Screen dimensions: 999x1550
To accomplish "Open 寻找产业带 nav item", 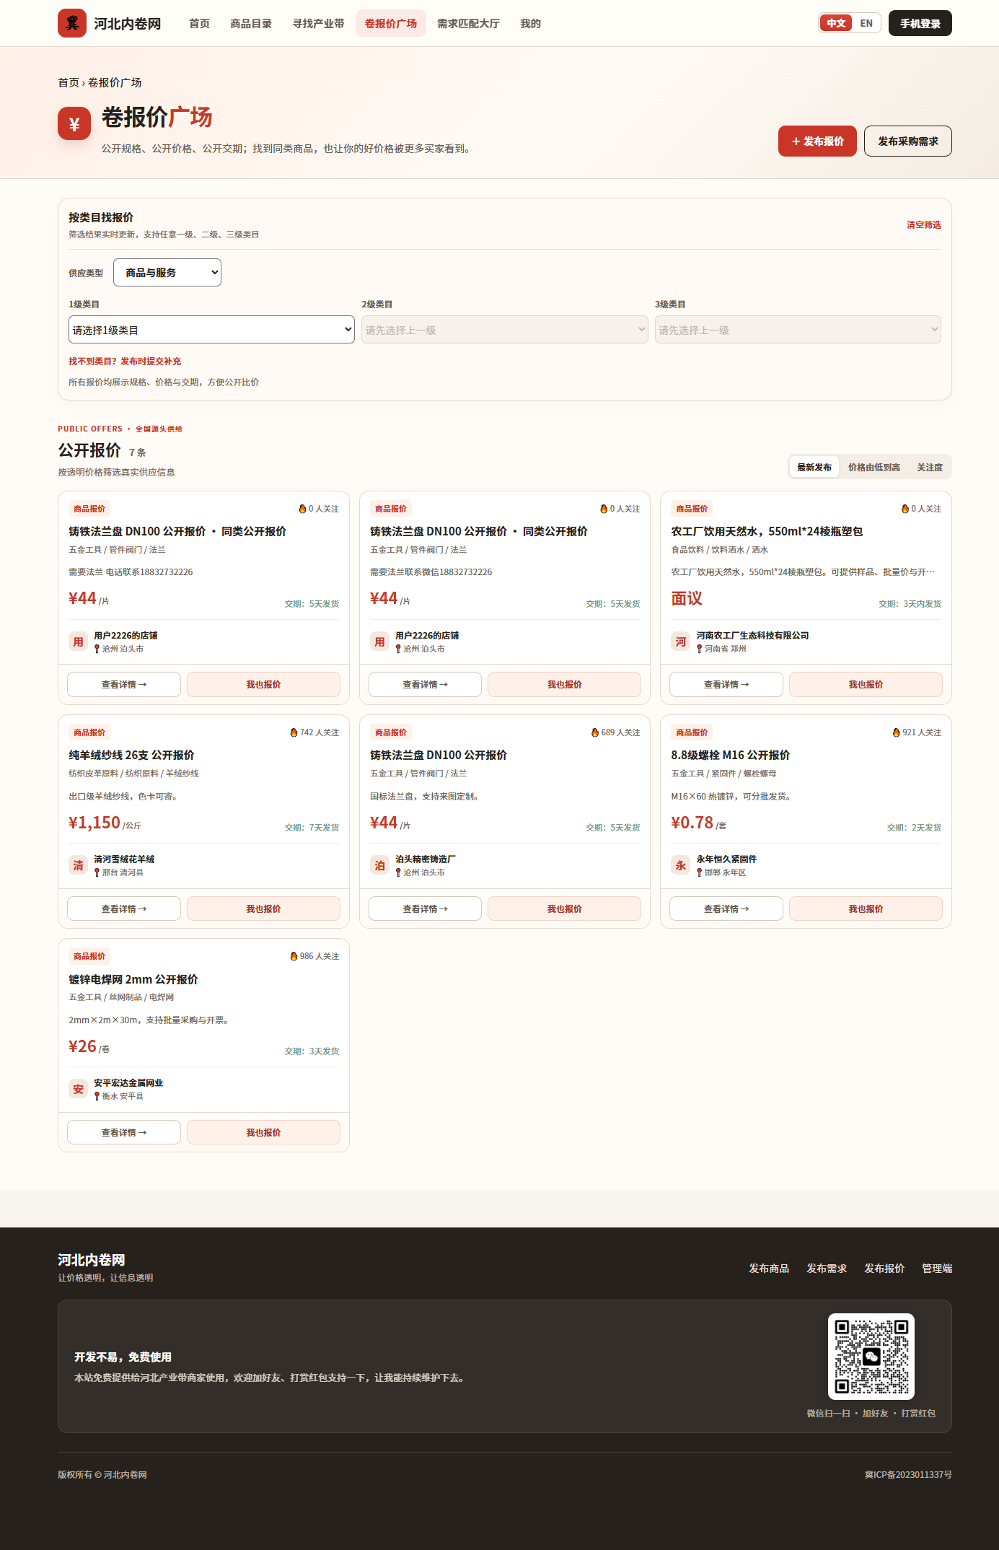I will [x=318, y=23].
